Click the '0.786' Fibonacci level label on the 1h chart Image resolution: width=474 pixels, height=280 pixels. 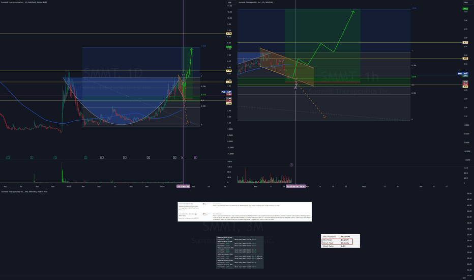tap(413, 65)
